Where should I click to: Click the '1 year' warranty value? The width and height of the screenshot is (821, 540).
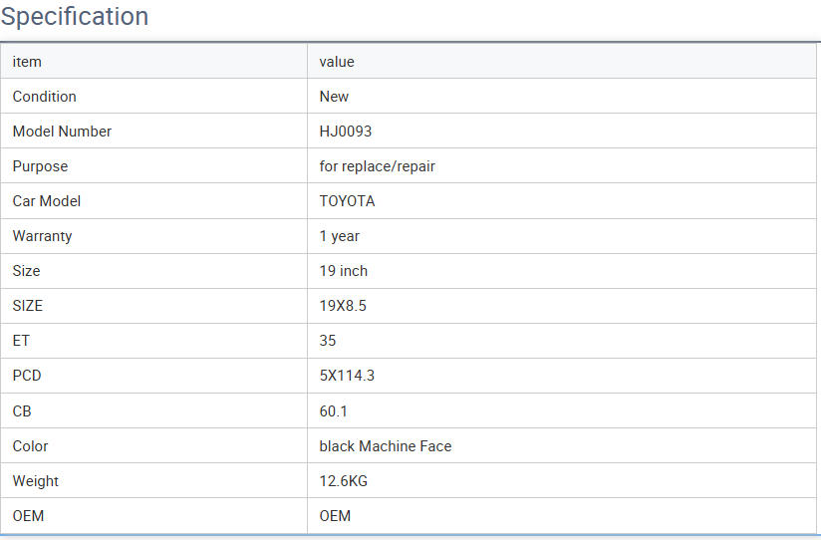(339, 236)
